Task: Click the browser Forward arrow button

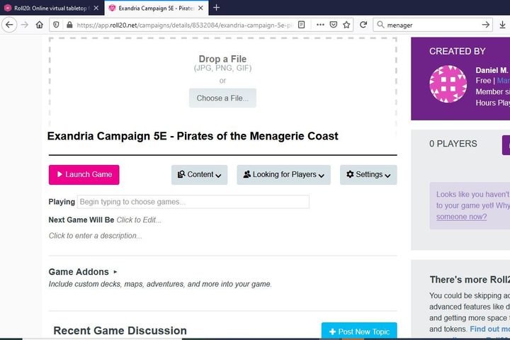Action: pos(25,25)
